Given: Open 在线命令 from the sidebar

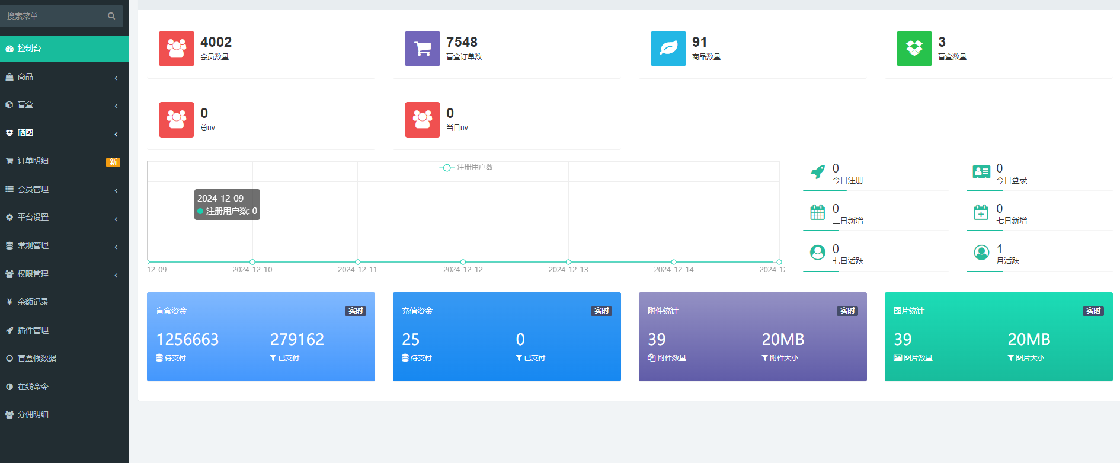Looking at the screenshot, I should coord(65,387).
